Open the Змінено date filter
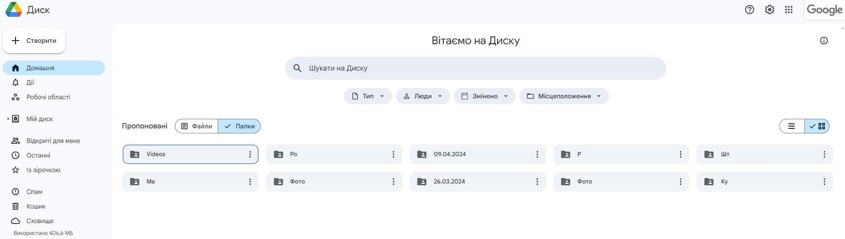The width and height of the screenshot is (845, 239). pos(484,96)
